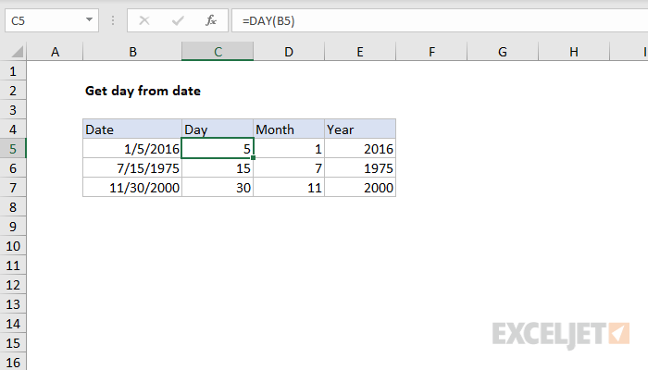Click the 'Month' header cell
This screenshot has width=648, height=370.
click(289, 129)
